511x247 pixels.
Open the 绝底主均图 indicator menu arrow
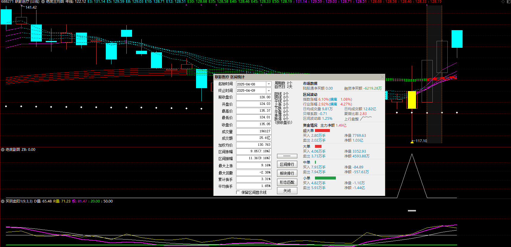[x=43, y=2]
